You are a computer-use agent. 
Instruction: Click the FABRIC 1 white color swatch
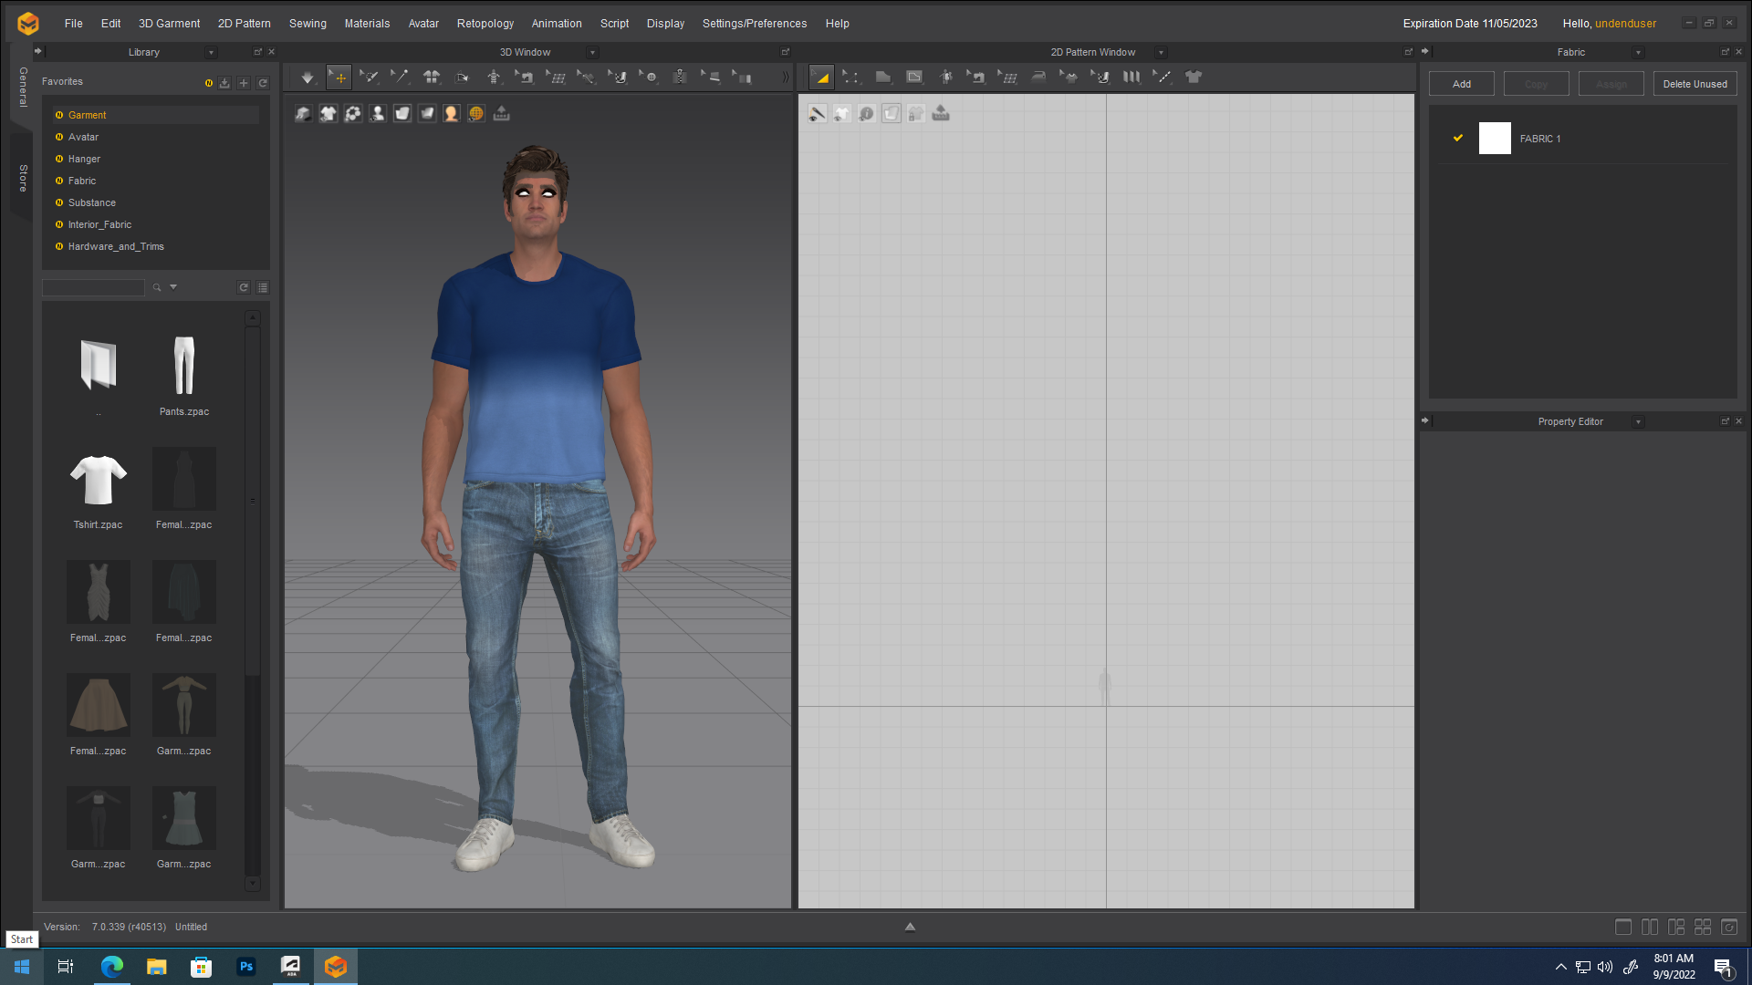point(1494,139)
